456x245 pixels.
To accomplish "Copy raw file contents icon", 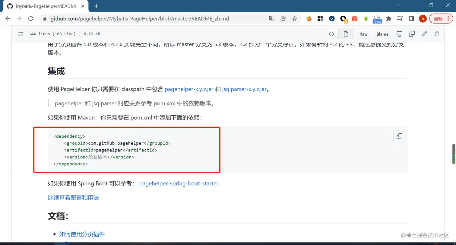I will tap(412, 34).
